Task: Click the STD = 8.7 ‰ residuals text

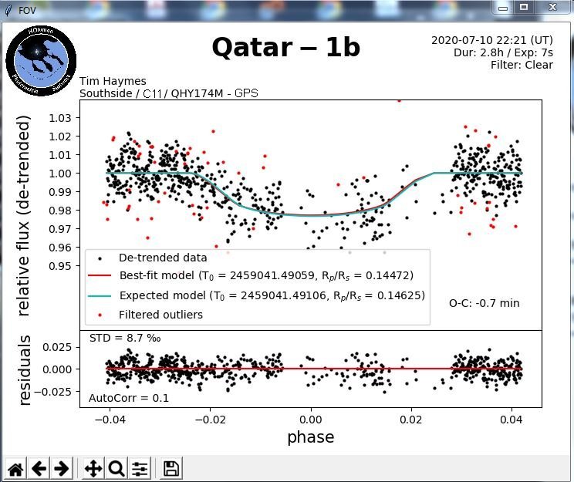Action: point(125,338)
